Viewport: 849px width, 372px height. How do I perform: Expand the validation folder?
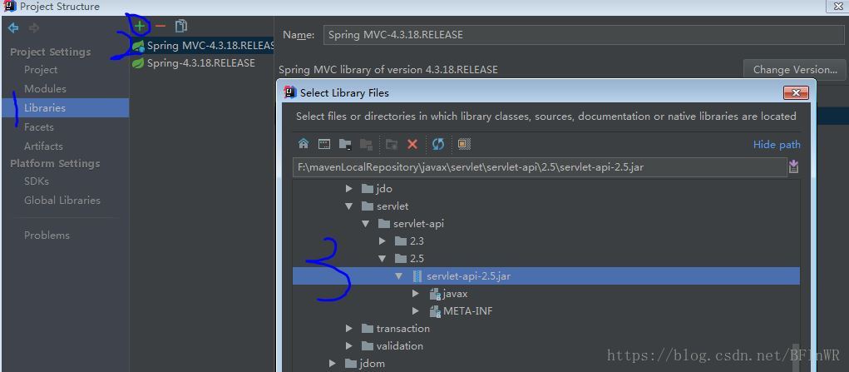(x=349, y=346)
